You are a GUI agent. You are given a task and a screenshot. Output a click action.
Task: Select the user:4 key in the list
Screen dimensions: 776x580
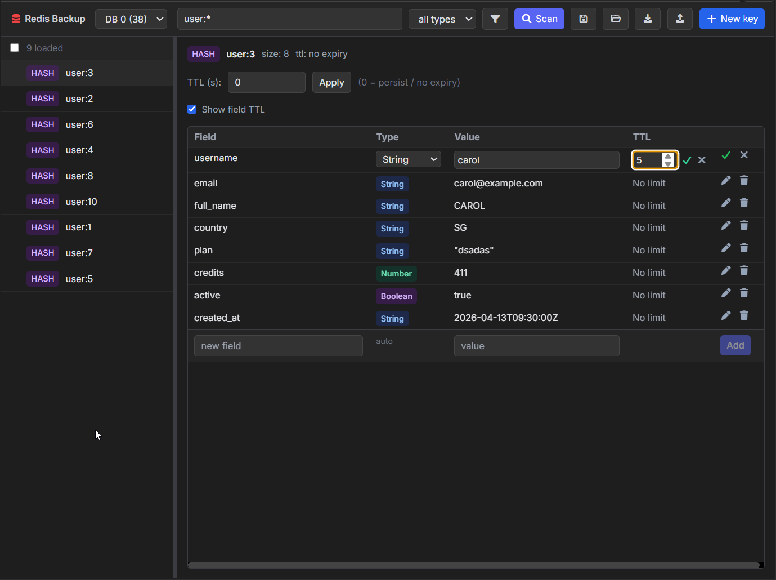87,150
